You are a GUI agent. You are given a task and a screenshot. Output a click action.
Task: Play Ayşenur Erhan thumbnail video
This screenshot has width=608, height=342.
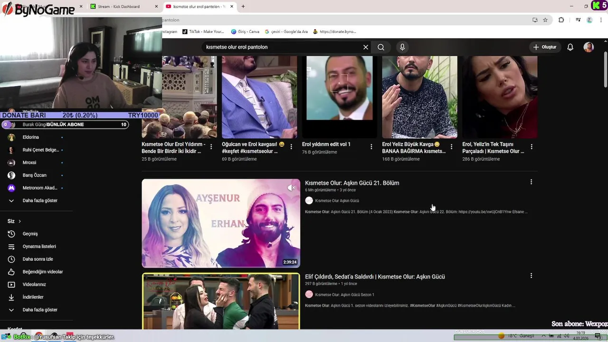pyautogui.click(x=221, y=223)
